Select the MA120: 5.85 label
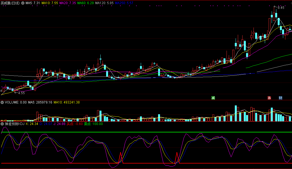This screenshot has width=292, height=169. [104, 3]
